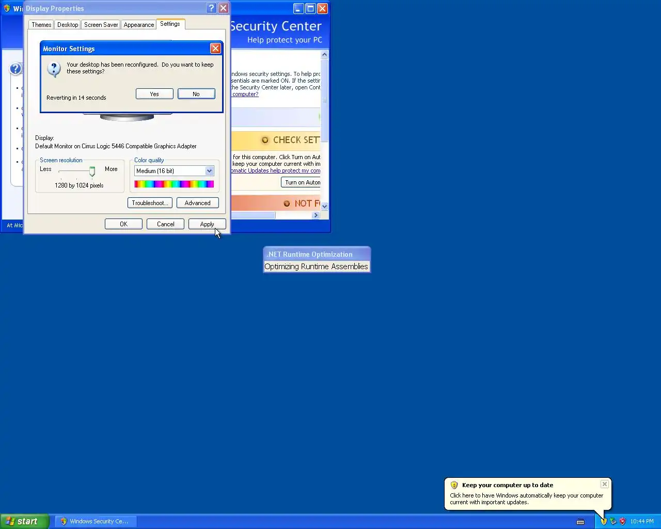661x529 pixels.
Task: Click the clock showing 10:44 PM
Action: click(642, 521)
